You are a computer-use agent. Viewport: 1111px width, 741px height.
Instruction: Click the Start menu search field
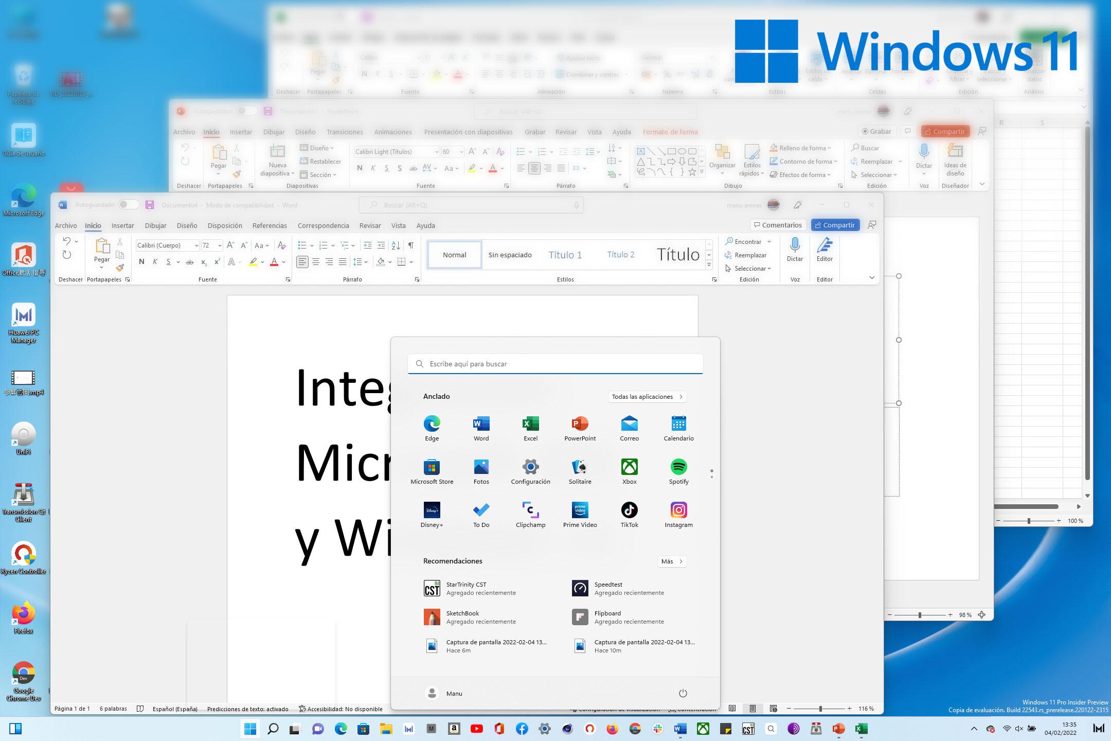coord(555,364)
